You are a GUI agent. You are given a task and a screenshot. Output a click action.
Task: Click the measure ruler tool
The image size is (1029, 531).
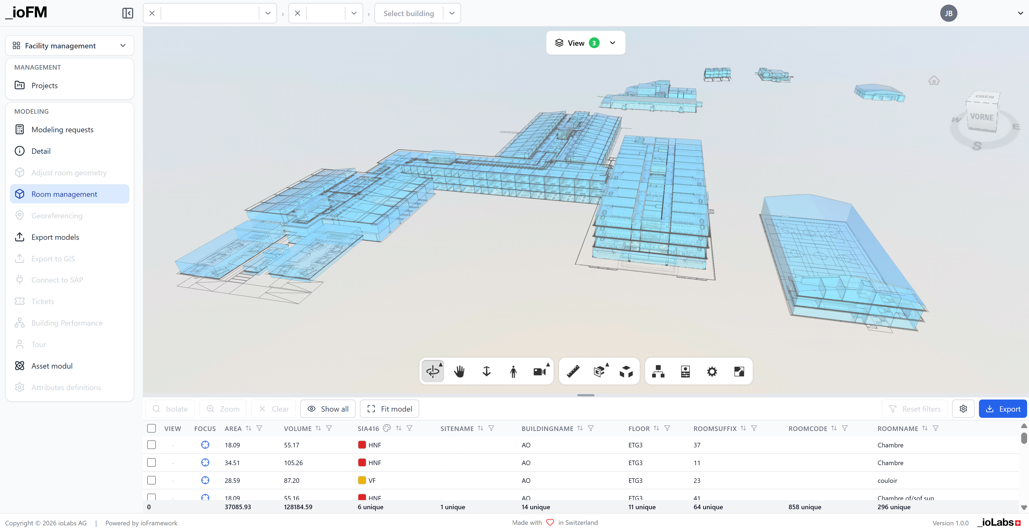[x=573, y=371]
